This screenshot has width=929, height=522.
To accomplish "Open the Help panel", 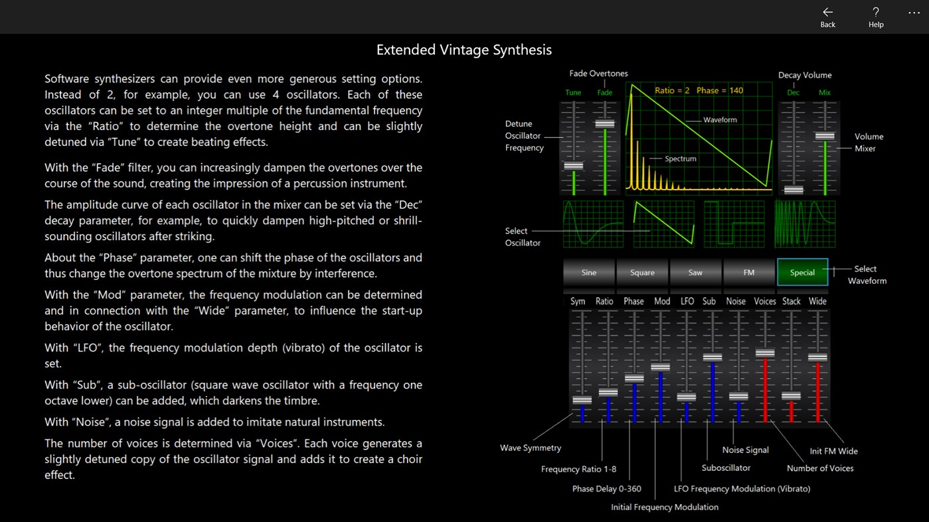I will (875, 16).
